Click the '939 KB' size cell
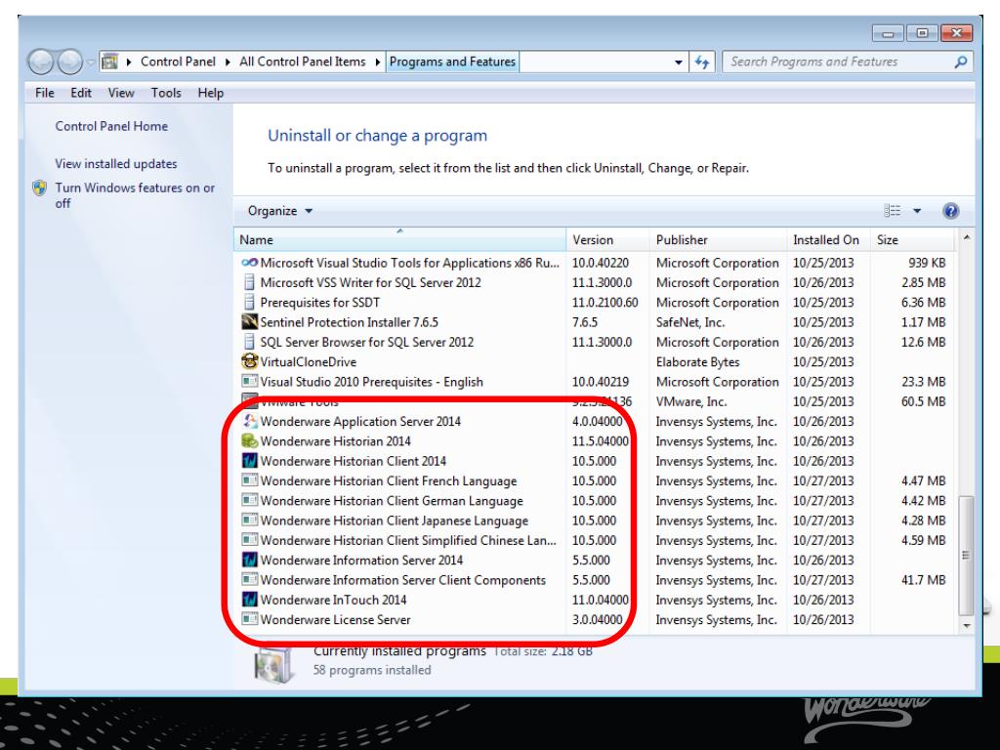The image size is (1000, 750). [927, 263]
